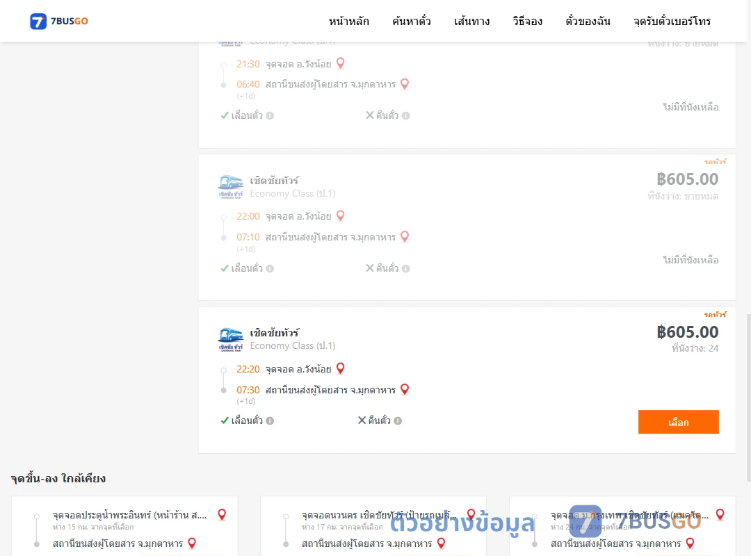The width and height of the screenshot is (751, 556).
Task: Open map pin for 22:20 จุดจอด อ.วังน้อย
Action: coord(341,369)
